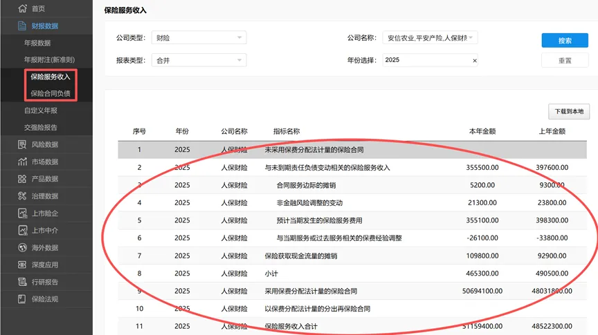Click 与当期服务或过去服务相关的保费经验调整 cell
598x335 pixels.
pyautogui.click(x=339, y=238)
